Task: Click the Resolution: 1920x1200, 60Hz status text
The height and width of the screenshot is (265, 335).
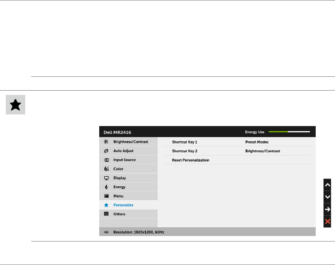Action: point(139,232)
